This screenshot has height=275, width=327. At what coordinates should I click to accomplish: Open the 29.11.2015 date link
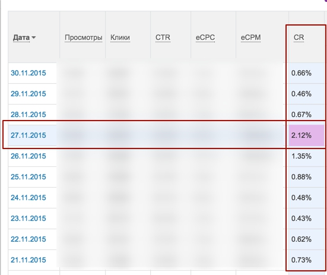tap(28, 94)
